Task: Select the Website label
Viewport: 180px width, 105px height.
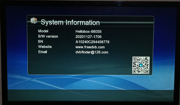Action: pyautogui.click(x=45, y=47)
